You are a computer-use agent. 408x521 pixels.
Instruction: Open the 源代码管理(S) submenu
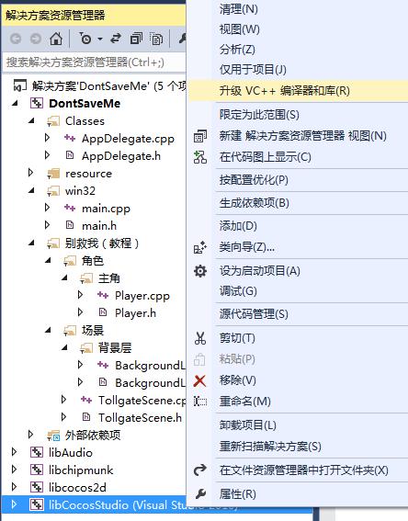coord(254,314)
